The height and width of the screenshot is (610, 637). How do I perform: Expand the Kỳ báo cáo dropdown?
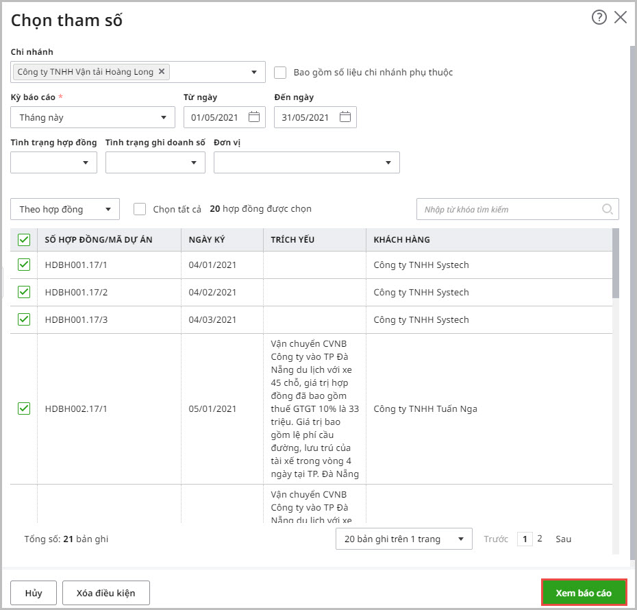92,118
